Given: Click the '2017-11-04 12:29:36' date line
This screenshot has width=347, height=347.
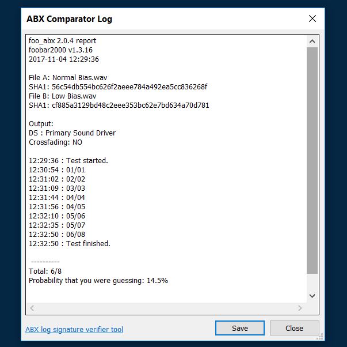Looking at the screenshot, I should point(64,59).
